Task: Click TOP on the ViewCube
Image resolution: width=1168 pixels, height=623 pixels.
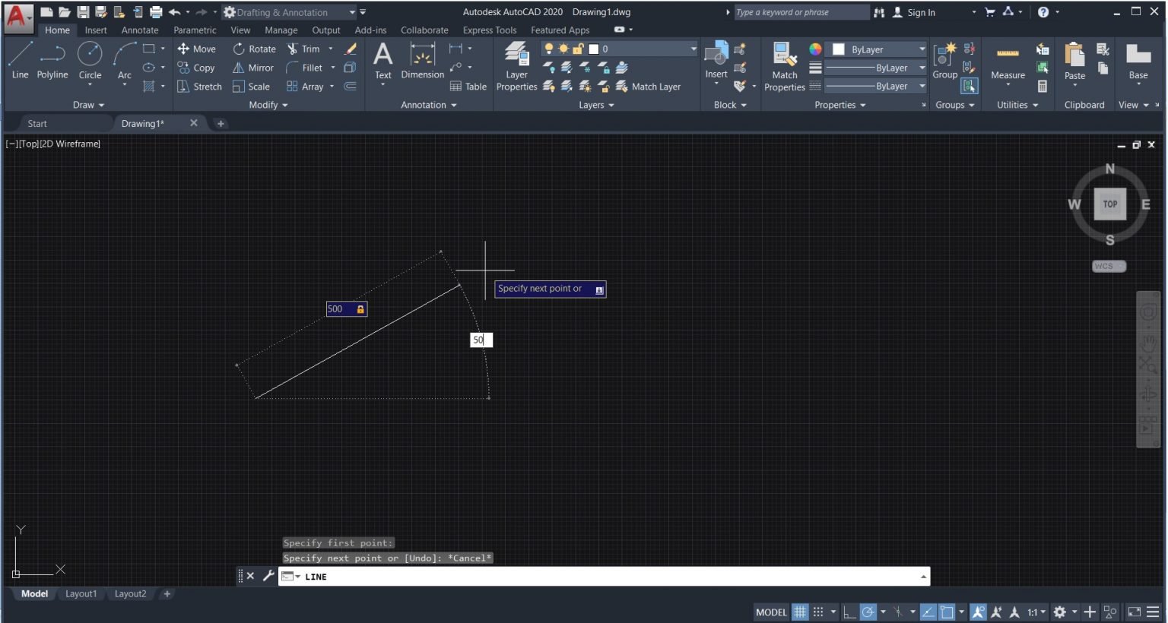Action: (x=1109, y=204)
